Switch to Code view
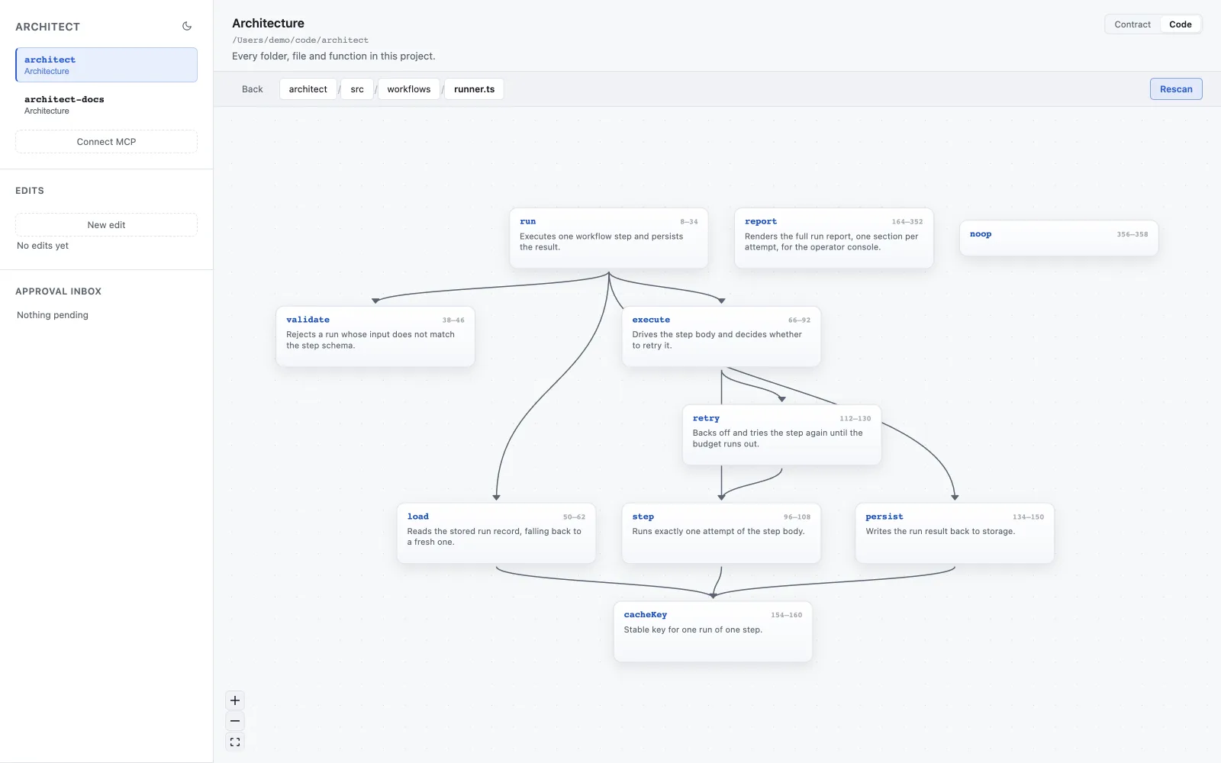 1180,24
